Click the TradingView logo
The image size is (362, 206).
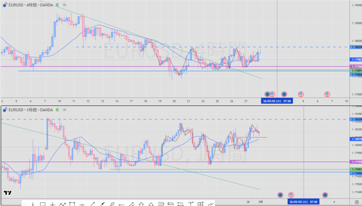point(7,193)
